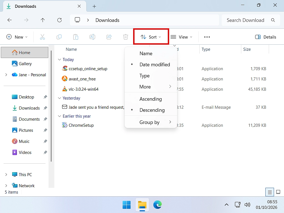Open the taskbar clock and date
The image size is (284, 213).
267,205
